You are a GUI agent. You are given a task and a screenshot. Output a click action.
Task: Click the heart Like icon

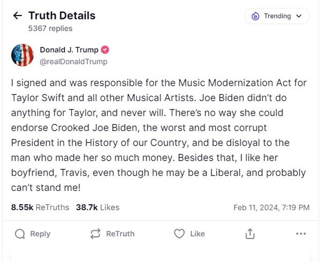click(x=179, y=234)
